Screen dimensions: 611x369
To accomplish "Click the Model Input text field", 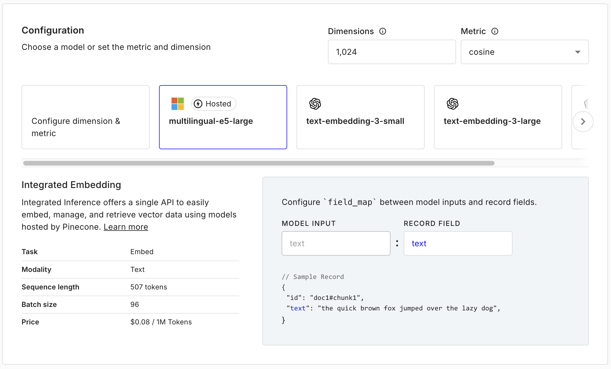I will (336, 243).
